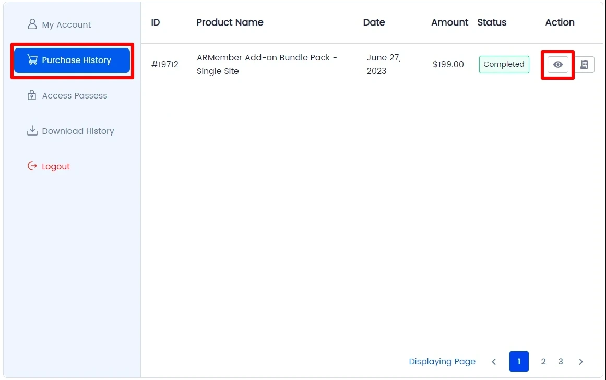Click the June 27, 2023 date cell
The image size is (606, 380).
[384, 64]
